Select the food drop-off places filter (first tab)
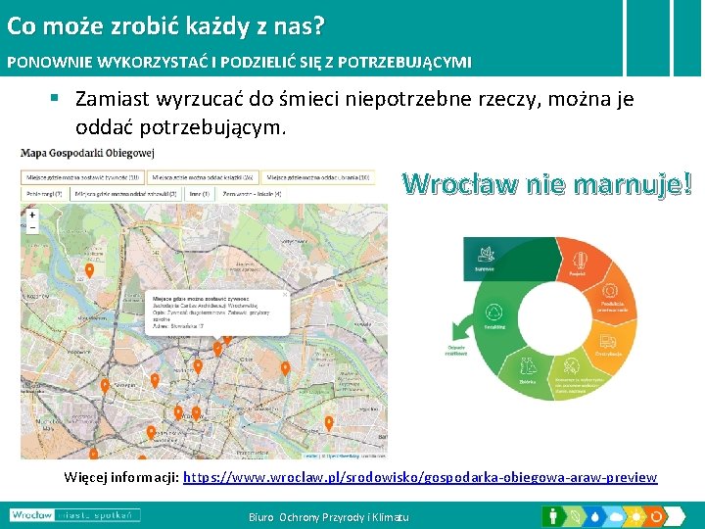The height and width of the screenshot is (529, 705). pos(82,177)
